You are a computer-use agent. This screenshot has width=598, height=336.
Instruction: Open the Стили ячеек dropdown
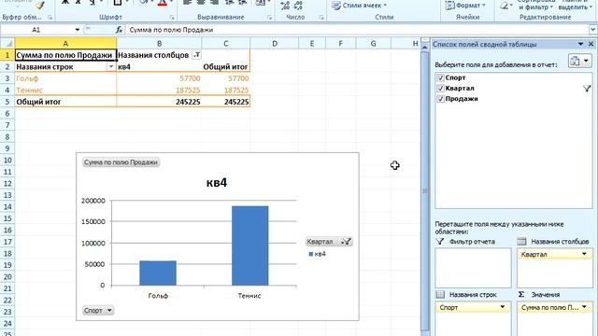pos(359,6)
